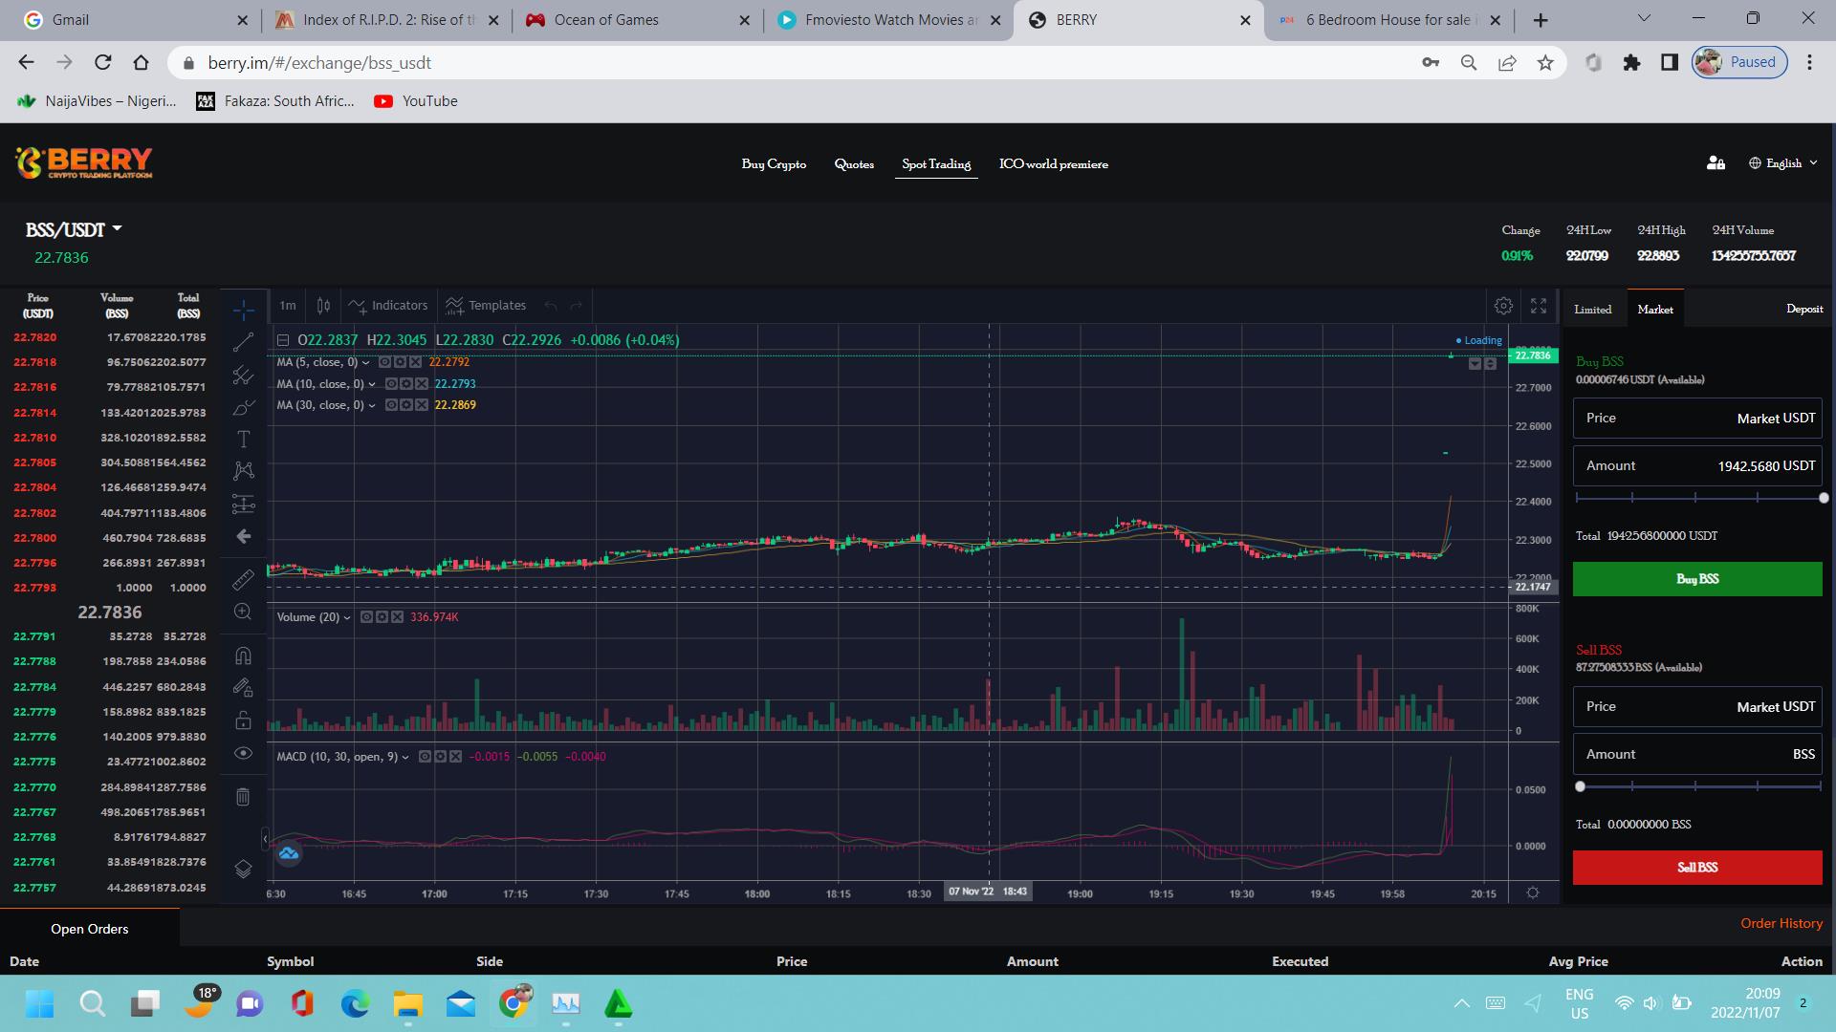Open the English language dropdown

coord(1782,163)
